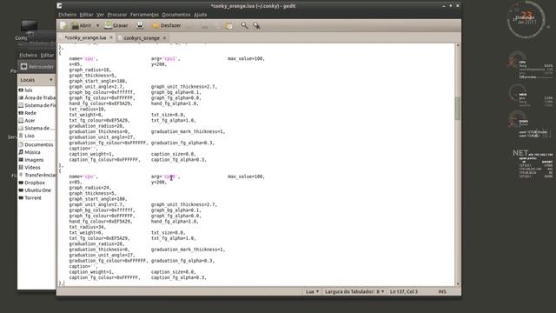Click the Paste clipboard icon in toolbar

229,25
